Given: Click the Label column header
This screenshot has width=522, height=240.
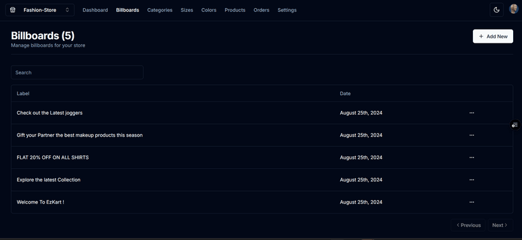Looking at the screenshot, I should (x=23, y=93).
